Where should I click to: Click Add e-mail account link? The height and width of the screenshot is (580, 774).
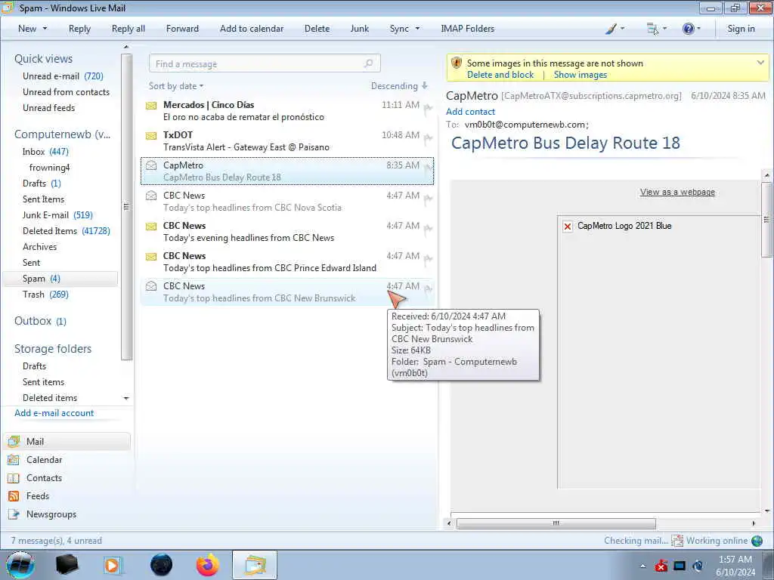click(x=54, y=413)
